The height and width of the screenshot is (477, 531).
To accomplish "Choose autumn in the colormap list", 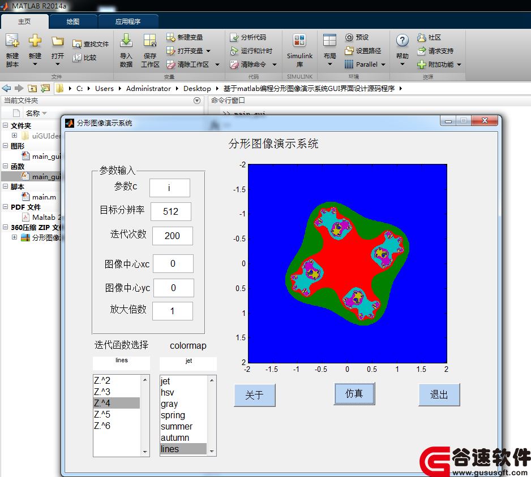I will click(x=183, y=438).
